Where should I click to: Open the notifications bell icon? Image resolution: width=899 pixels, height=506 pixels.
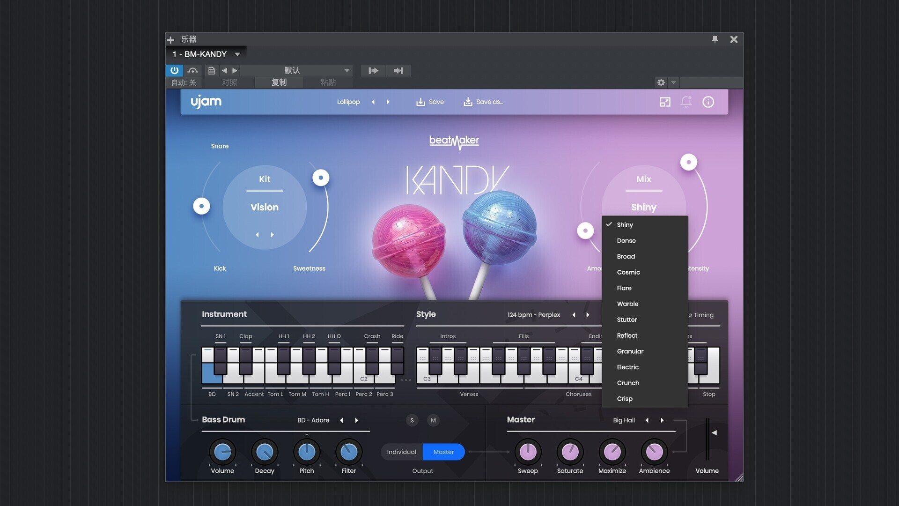(686, 102)
